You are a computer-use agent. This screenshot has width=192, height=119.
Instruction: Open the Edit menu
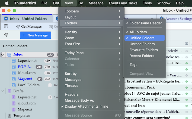56,3
